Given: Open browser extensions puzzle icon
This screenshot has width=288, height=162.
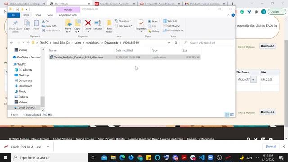Looking at the screenshot, I should (x=256, y=12).
